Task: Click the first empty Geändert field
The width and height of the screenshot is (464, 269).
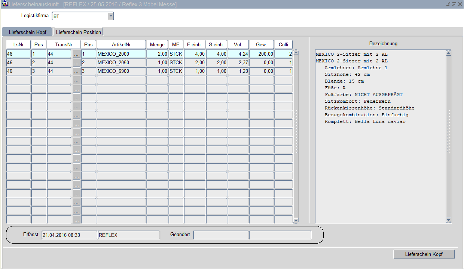Action: pos(221,235)
